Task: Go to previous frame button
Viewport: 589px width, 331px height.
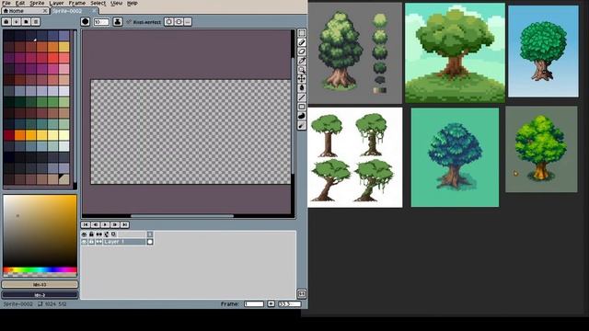Action: pos(96,224)
